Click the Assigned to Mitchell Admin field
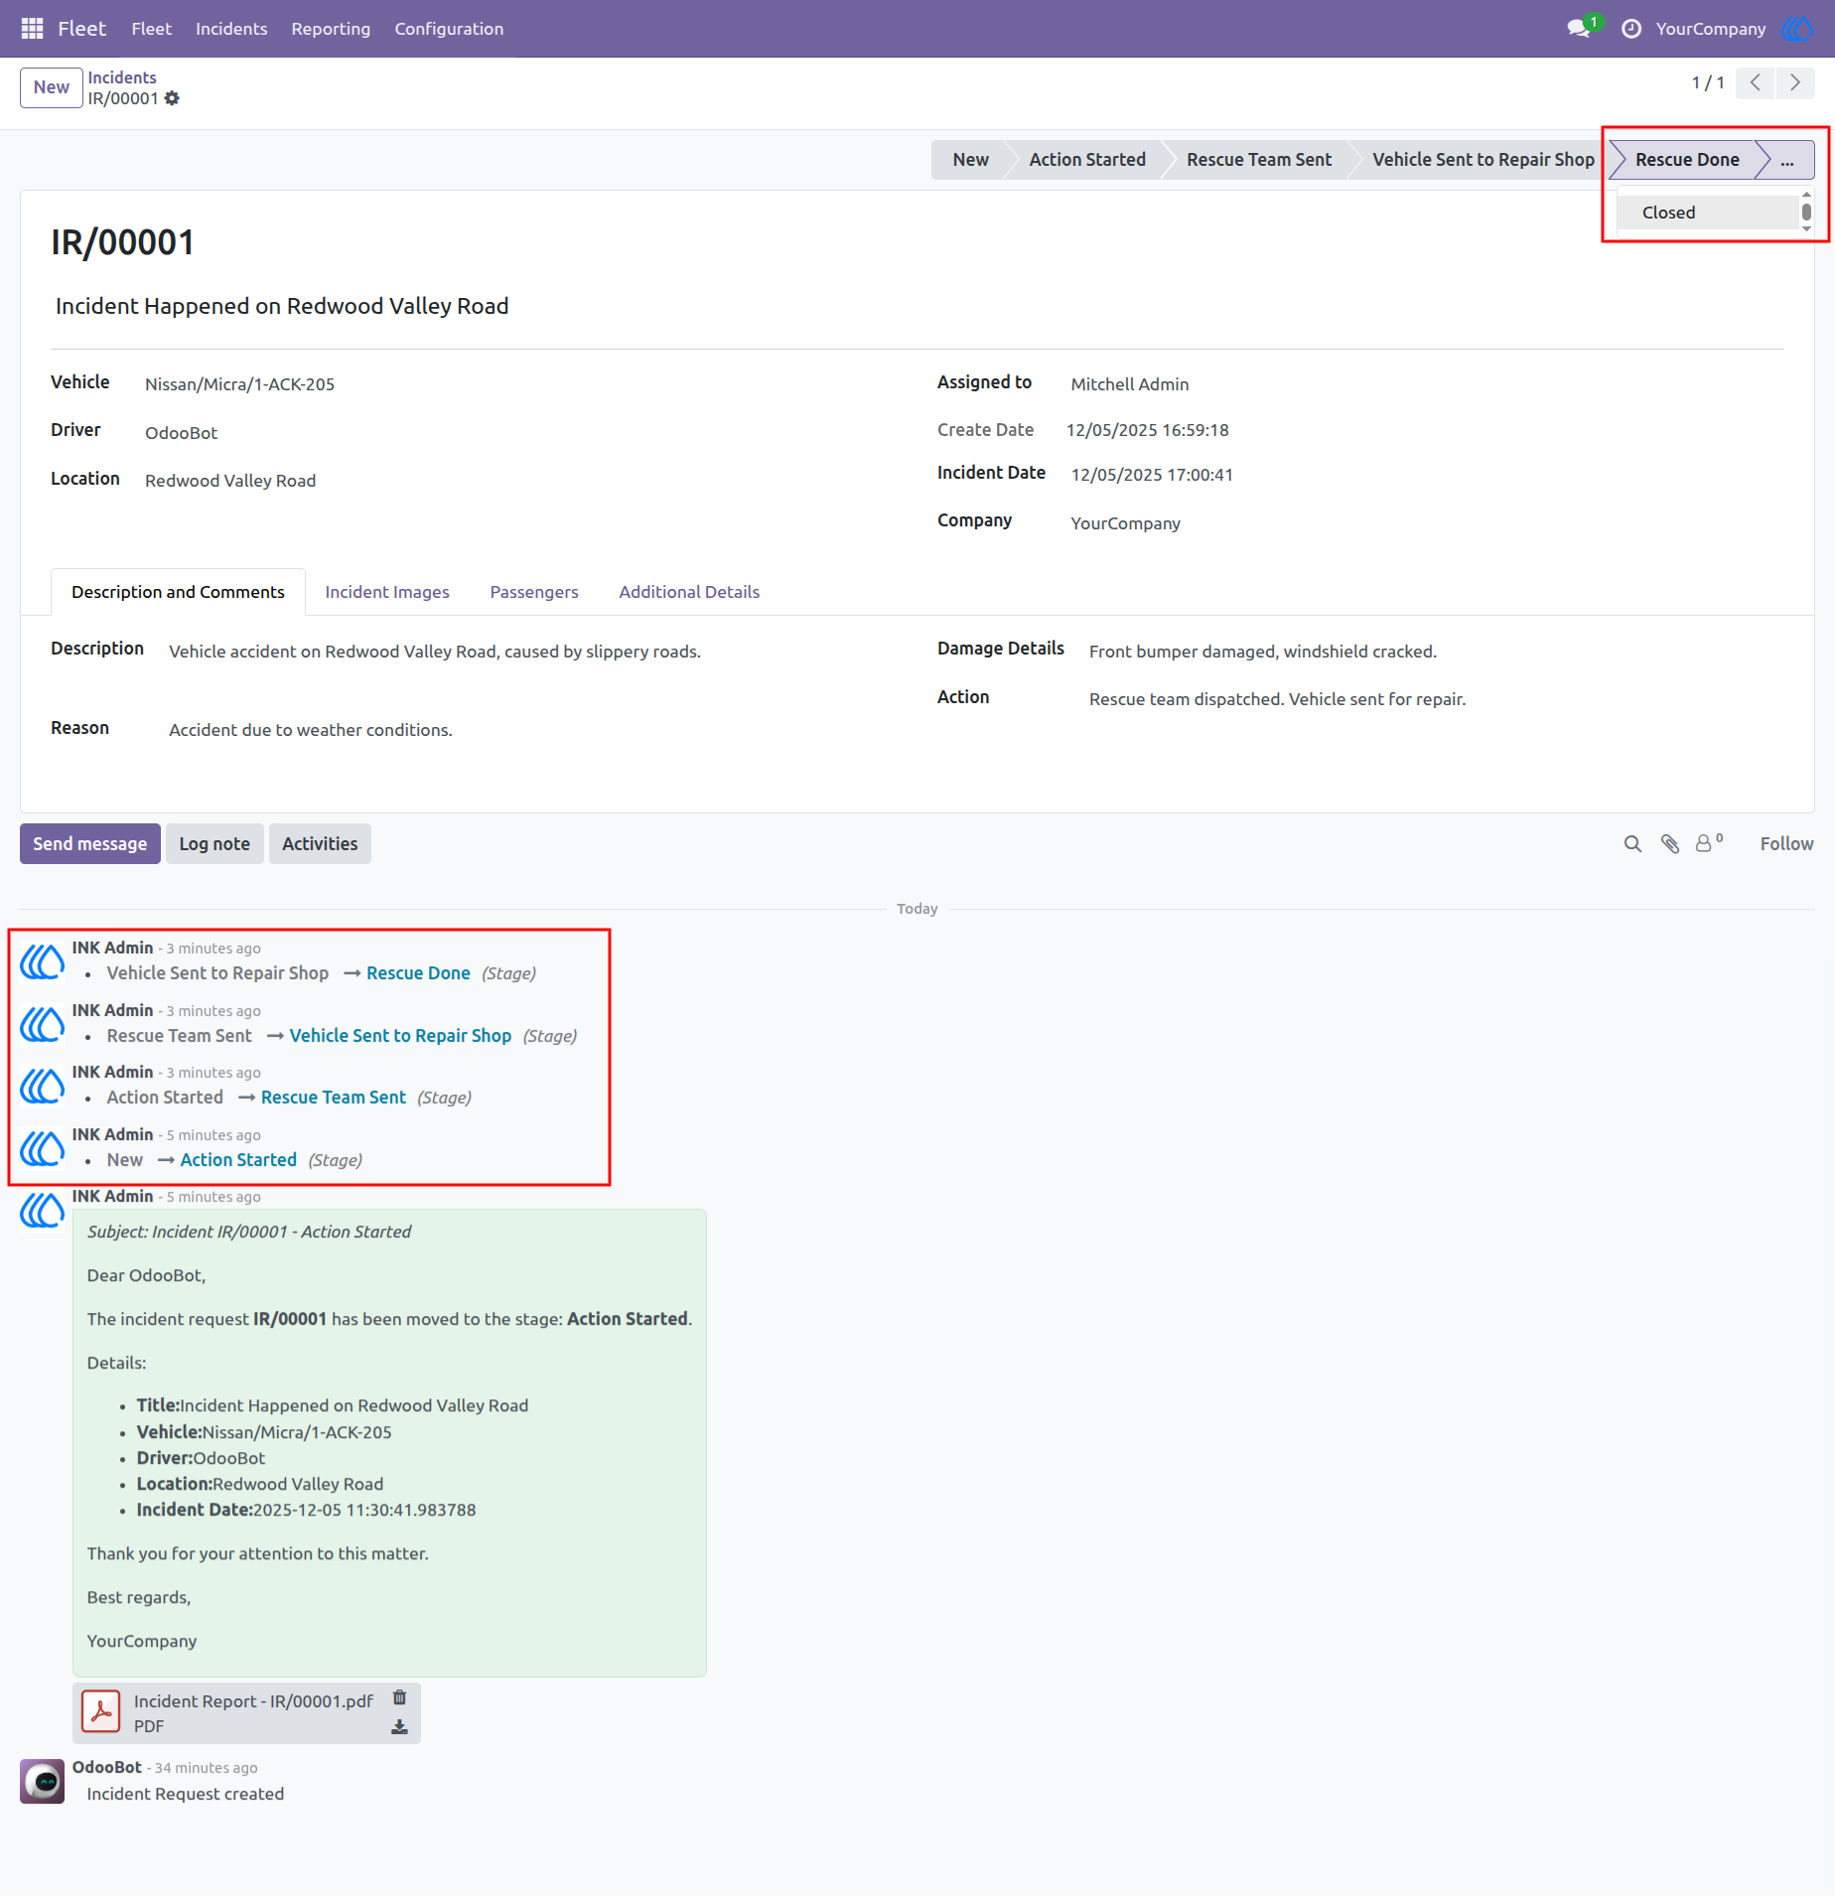This screenshot has width=1835, height=1900. tap(1129, 384)
